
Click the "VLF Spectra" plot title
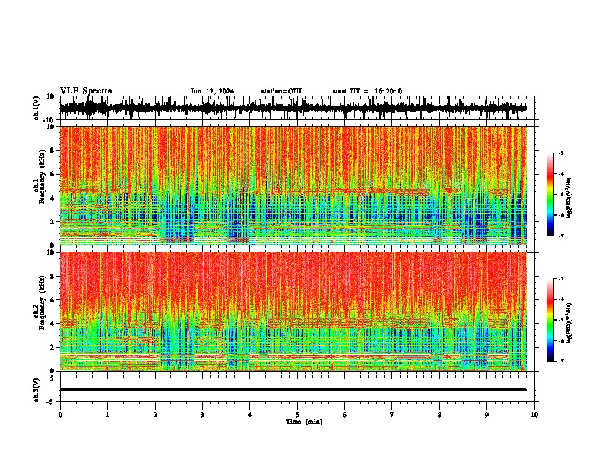[x=86, y=91]
